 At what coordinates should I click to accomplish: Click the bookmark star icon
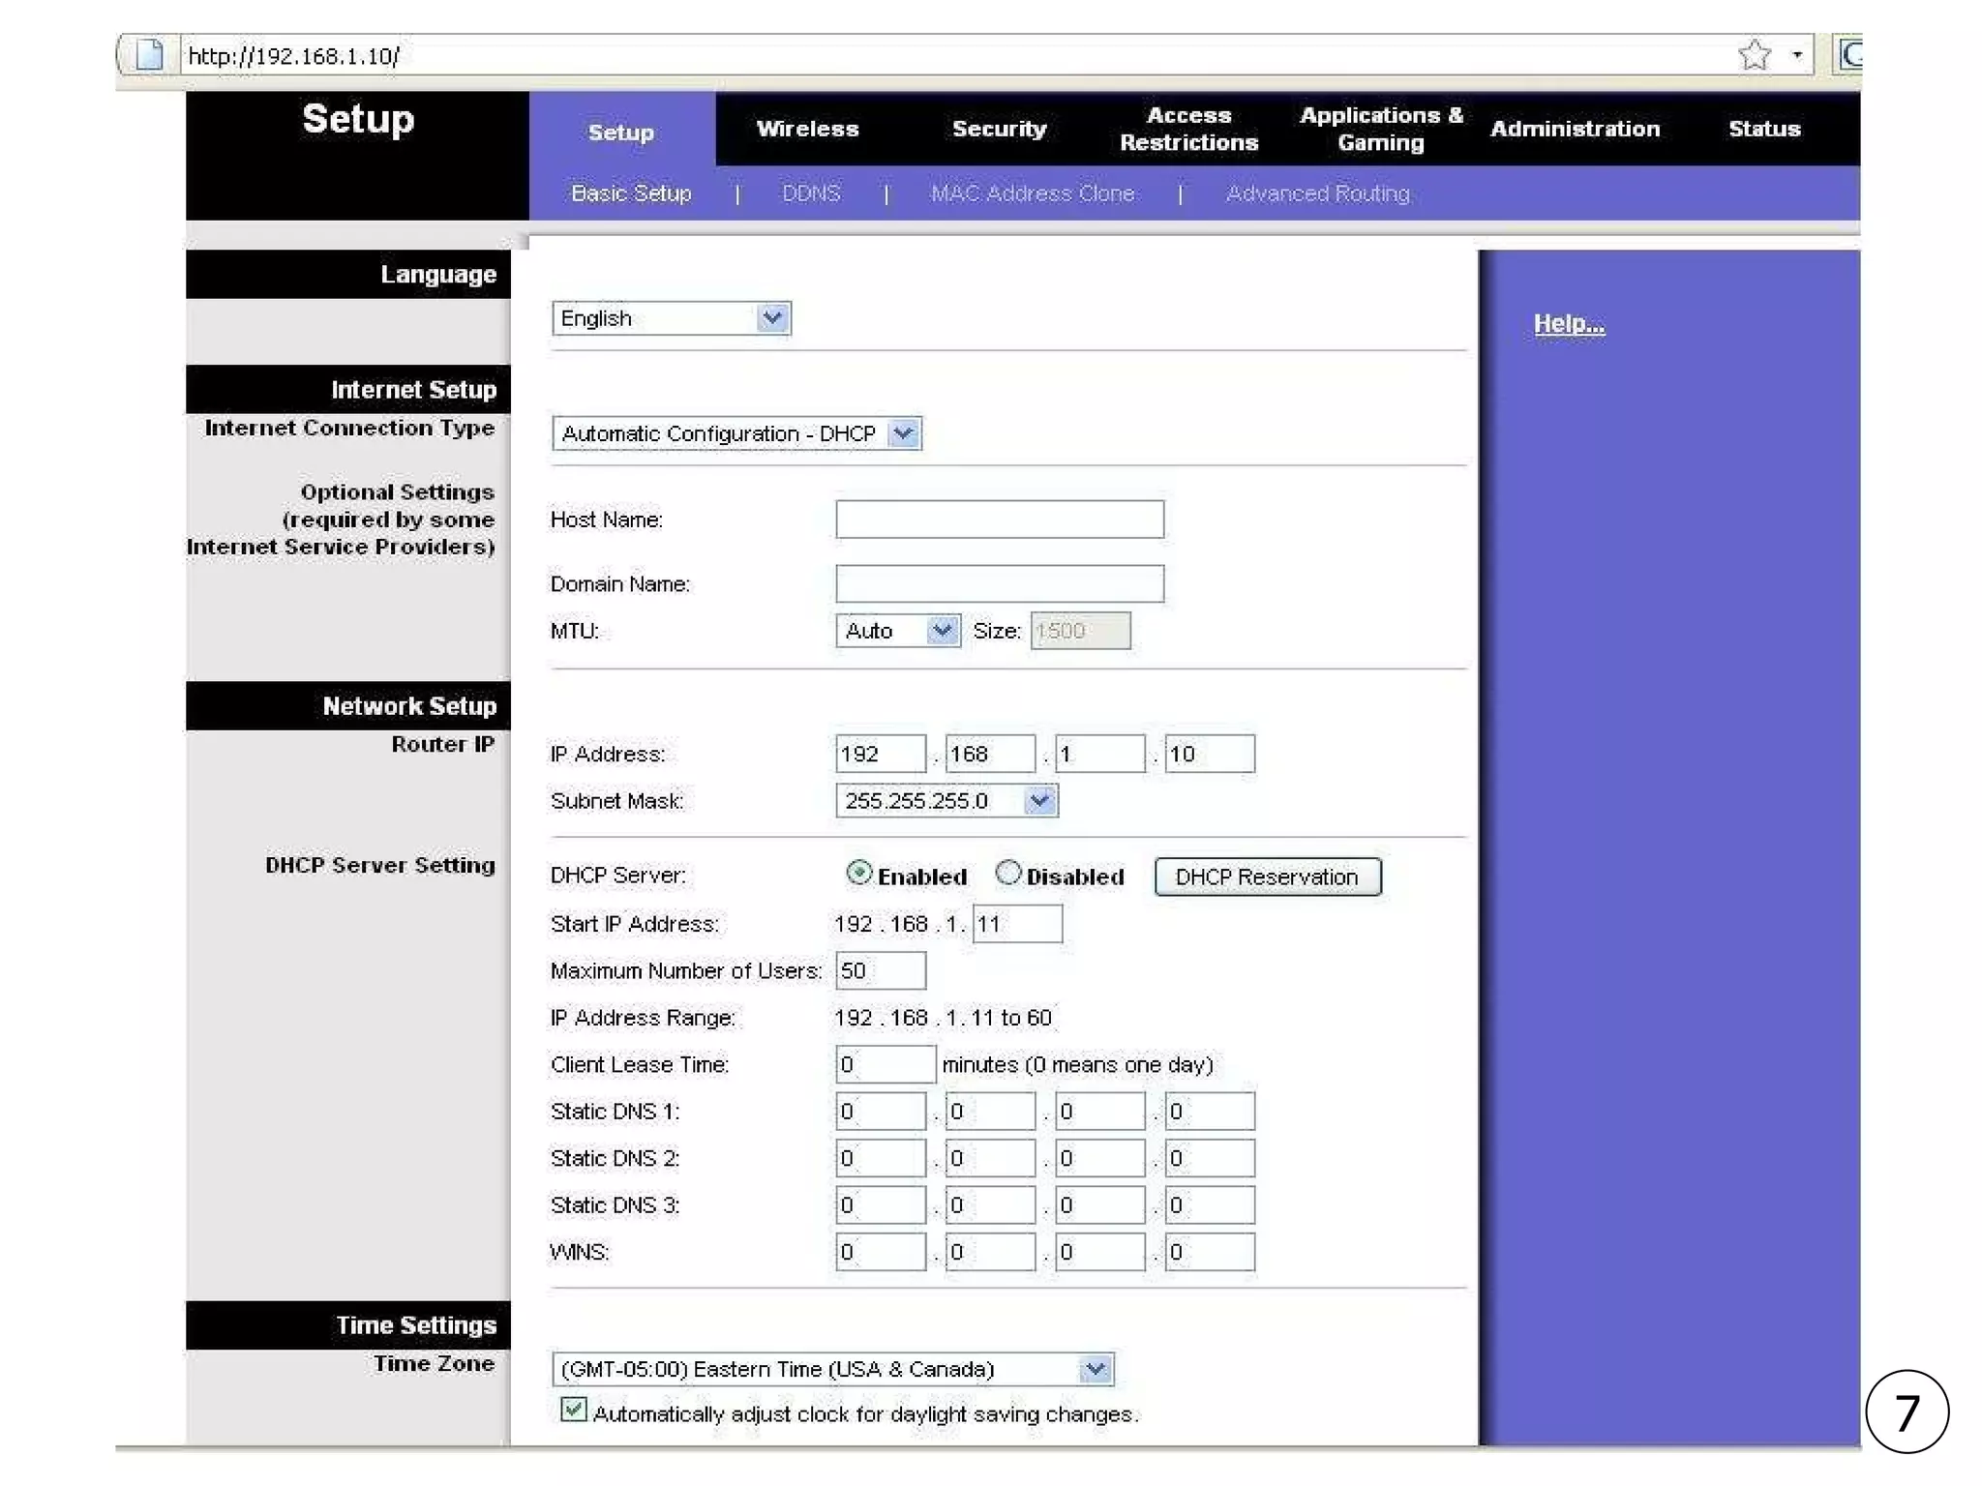coord(1754,55)
